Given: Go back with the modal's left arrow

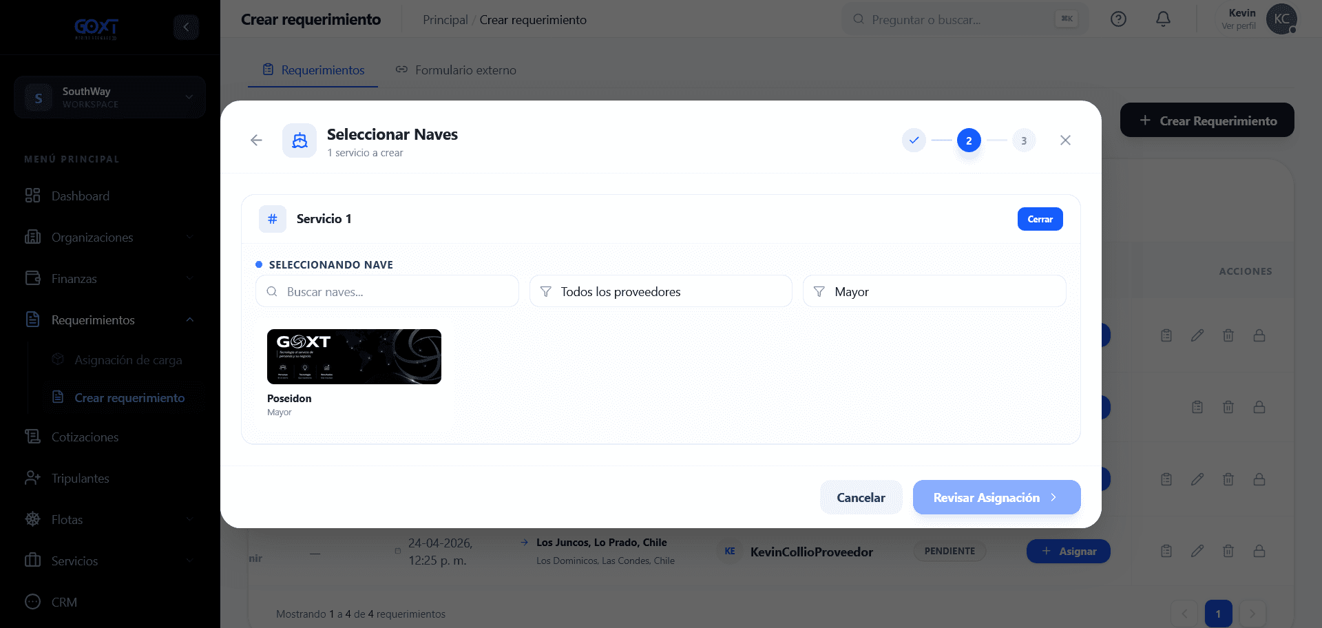Looking at the screenshot, I should point(256,140).
